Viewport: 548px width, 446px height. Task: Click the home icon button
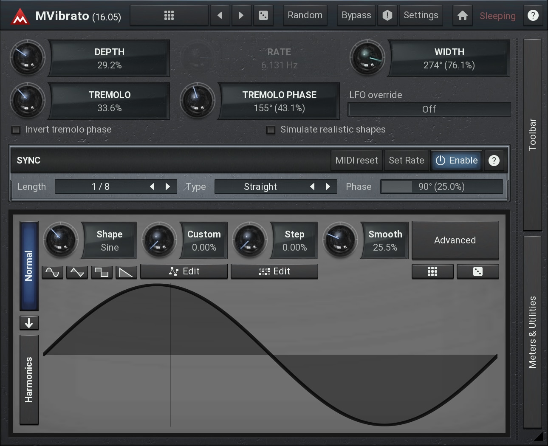(463, 16)
